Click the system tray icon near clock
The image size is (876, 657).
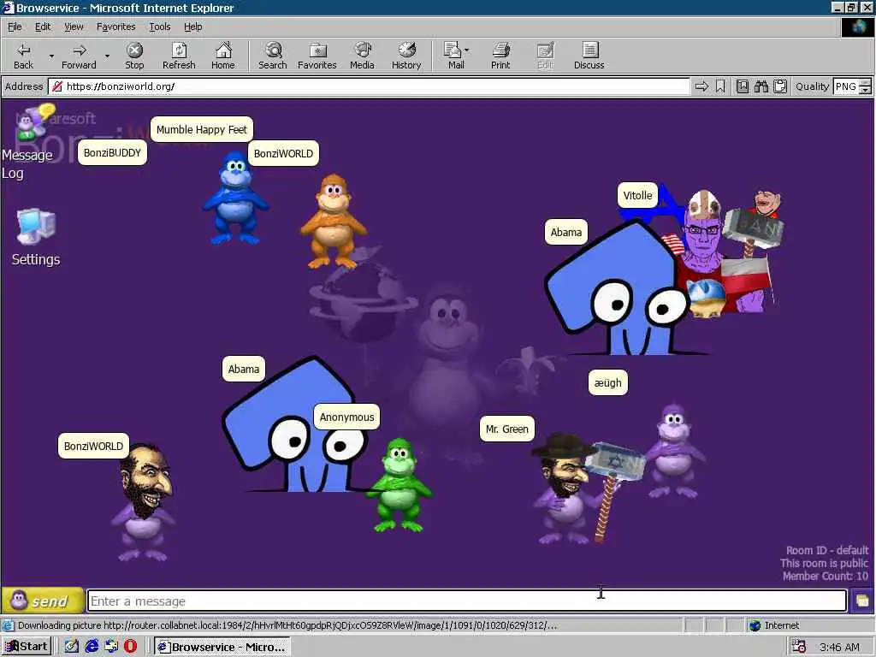[x=800, y=647]
